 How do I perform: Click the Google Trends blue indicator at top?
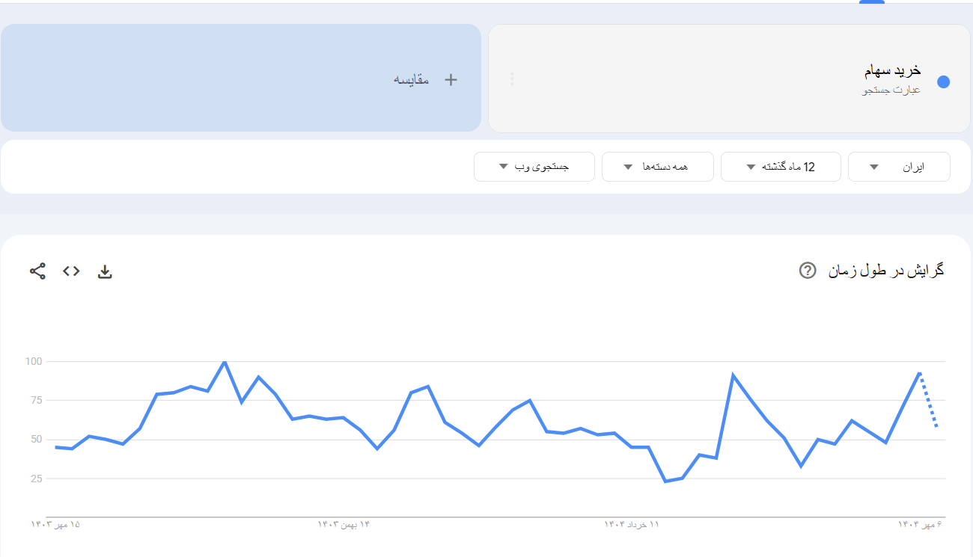870,2
